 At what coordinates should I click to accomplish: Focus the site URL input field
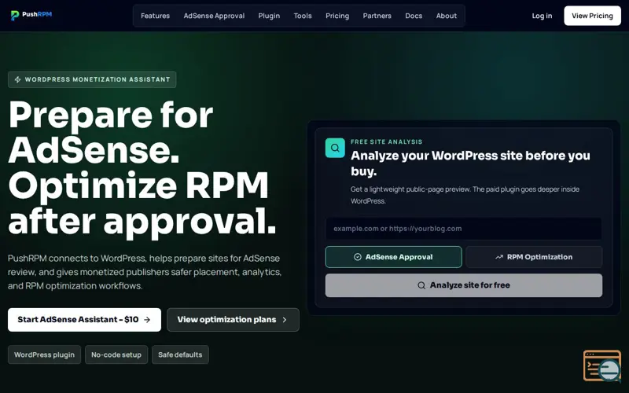(x=463, y=229)
